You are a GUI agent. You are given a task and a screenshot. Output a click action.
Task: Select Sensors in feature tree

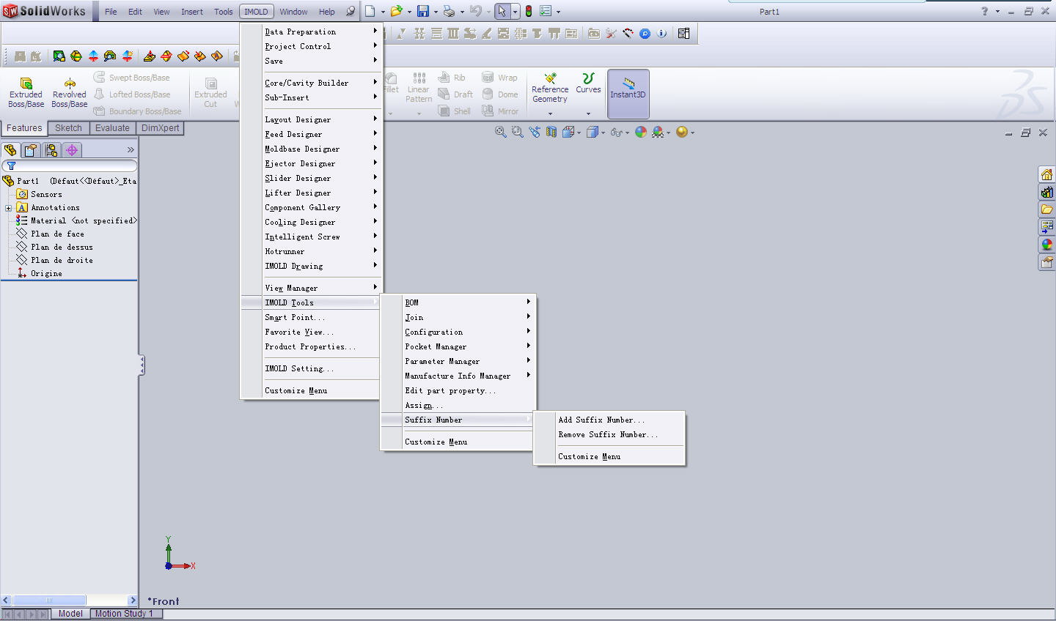pyautogui.click(x=39, y=194)
